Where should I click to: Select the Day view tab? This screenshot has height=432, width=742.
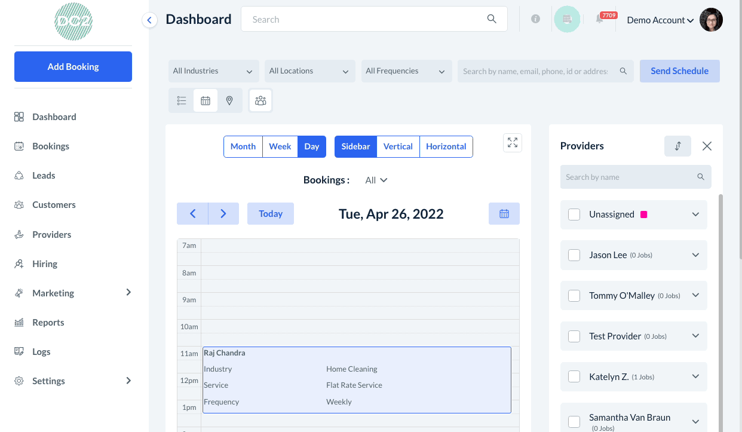[x=312, y=147]
